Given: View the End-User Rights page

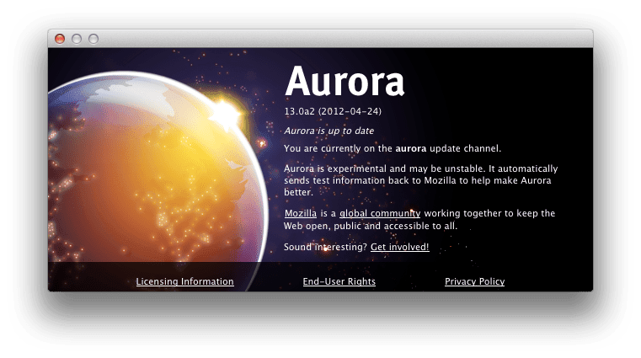Looking at the screenshot, I should [x=339, y=282].
